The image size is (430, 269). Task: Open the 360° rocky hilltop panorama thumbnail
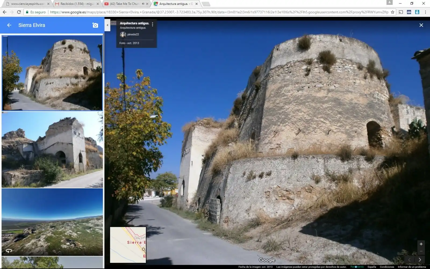pyautogui.click(x=52, y=222)
